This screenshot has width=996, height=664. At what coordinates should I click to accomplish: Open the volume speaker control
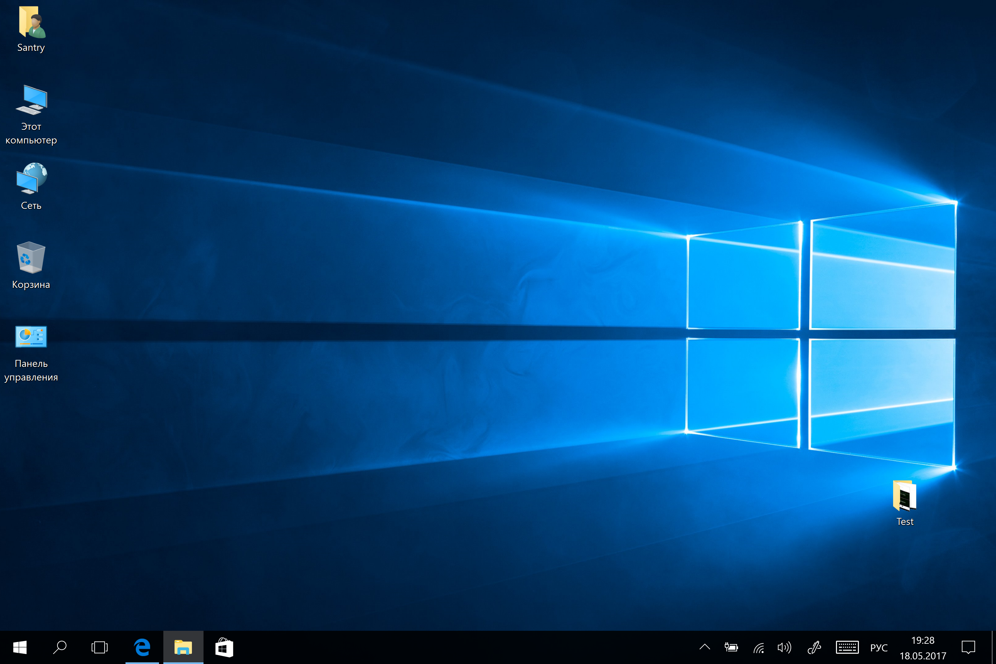click(x=784, y=647)
